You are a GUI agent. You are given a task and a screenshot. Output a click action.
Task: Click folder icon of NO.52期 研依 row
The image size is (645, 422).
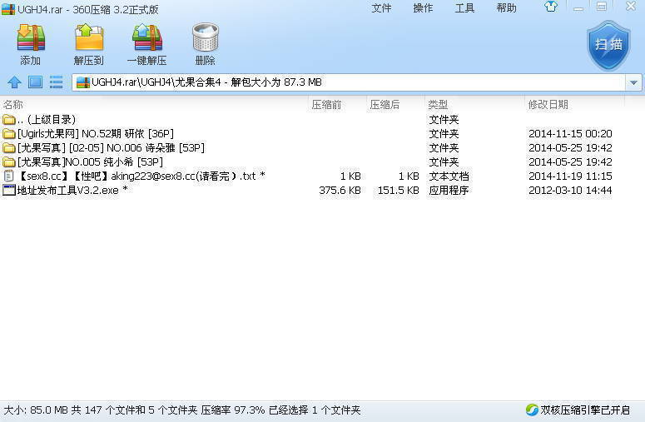pyautogui.click(x=8, y=134)
